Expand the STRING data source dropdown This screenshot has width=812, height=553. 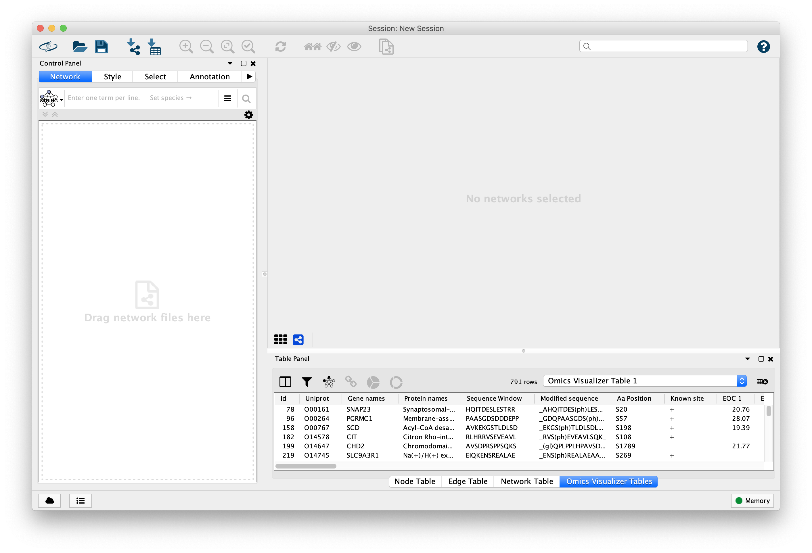point(61,99)
